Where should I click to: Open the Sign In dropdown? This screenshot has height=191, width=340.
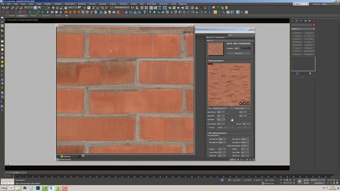pos(300,4)
